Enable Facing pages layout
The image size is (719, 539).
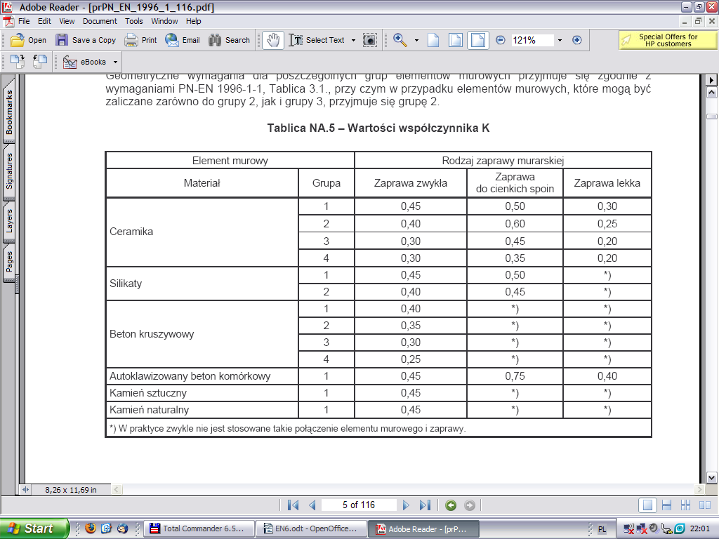coord(705,505)
